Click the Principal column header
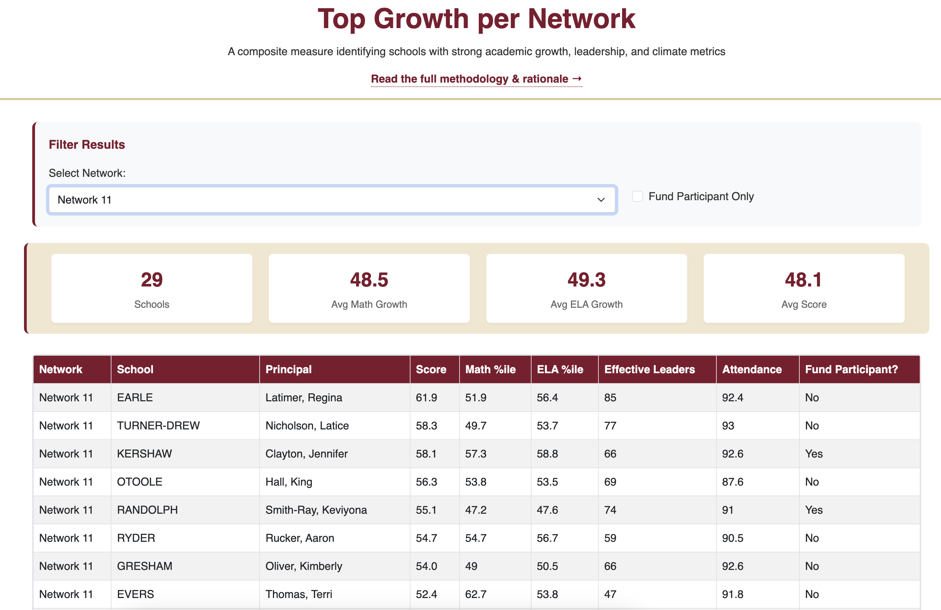The height and width of the screenshot is (610, 941). pos(288,369)
